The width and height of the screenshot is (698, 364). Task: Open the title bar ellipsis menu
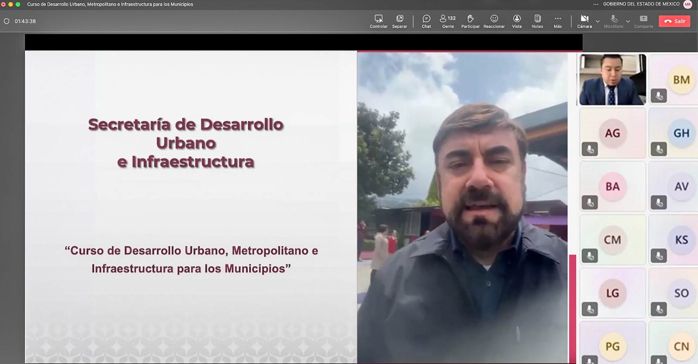tap(596, 4)
